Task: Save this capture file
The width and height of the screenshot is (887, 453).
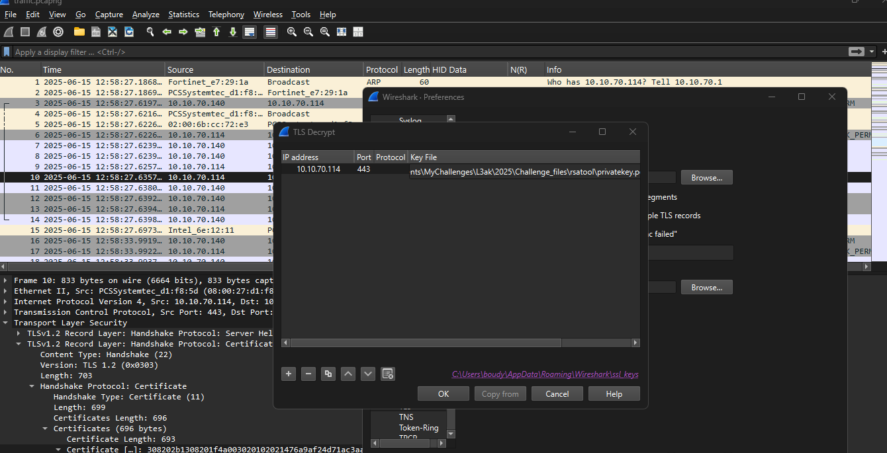Action: tap(96, 32)
